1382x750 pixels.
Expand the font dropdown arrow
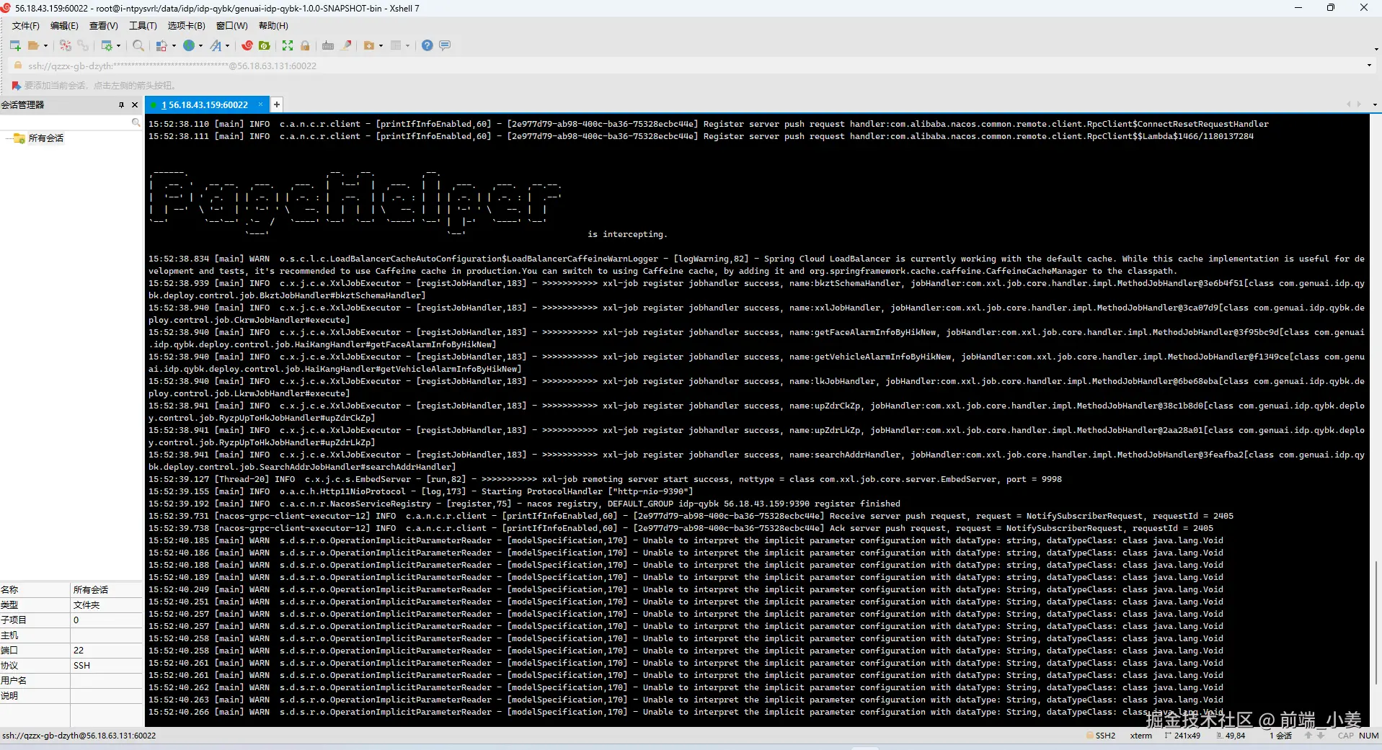pyautogui.click(x=227, y=46)
